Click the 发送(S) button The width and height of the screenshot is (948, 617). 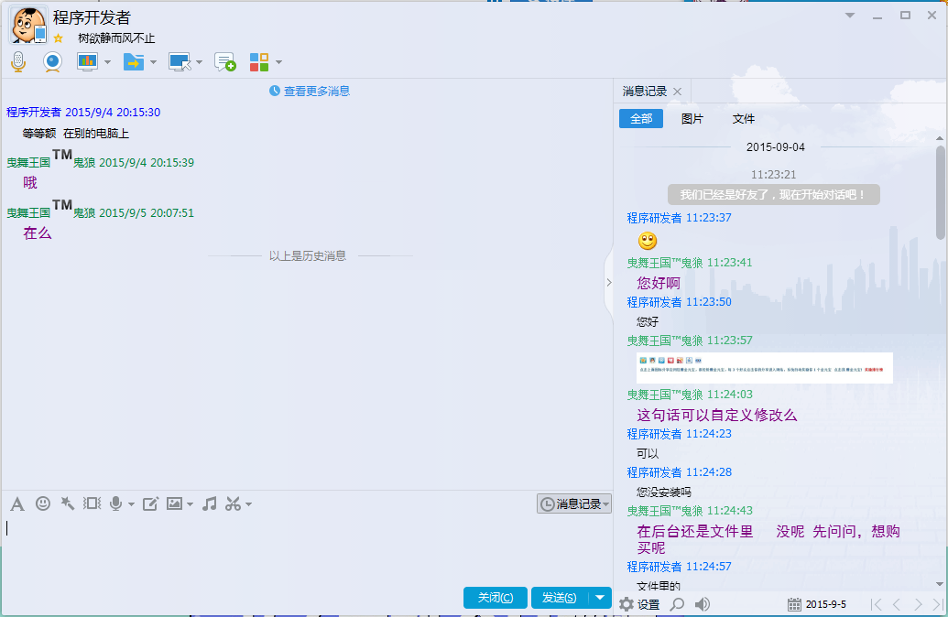[x=560, y=598]
